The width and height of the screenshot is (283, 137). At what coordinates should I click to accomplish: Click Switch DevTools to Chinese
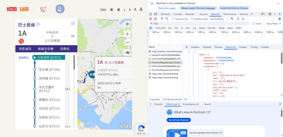tap(234, 8)
